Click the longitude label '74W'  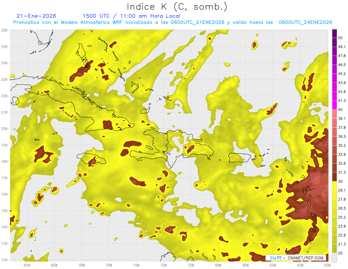click(x=136, y=265)
